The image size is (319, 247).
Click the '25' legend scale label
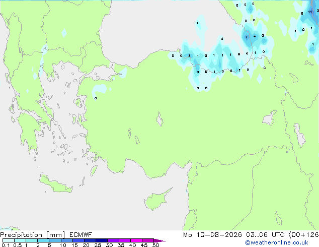pos(98,245)
